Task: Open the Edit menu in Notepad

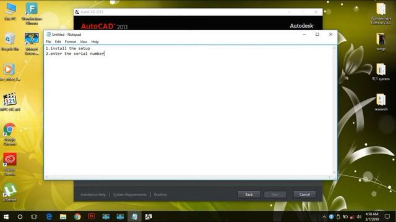Action: [x=58, y=42]
